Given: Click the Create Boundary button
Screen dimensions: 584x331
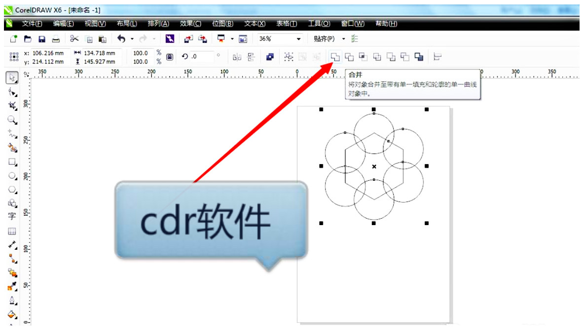Looking at the screenshot, I should (419, 57).
